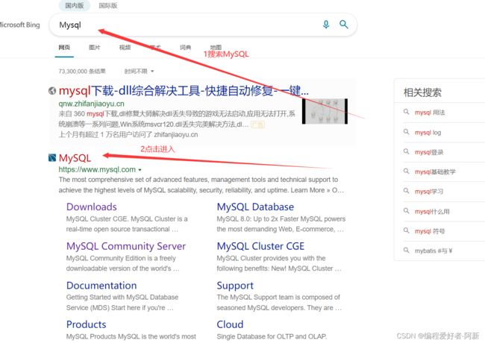Open the 词典 tab
Viewport: 485px width, 343px height.
(186, 47)
